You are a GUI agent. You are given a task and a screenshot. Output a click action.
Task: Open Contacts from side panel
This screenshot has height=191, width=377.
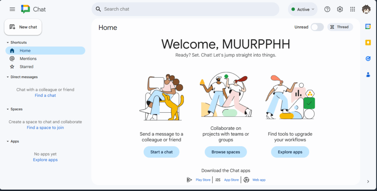(x=368, y=75)
